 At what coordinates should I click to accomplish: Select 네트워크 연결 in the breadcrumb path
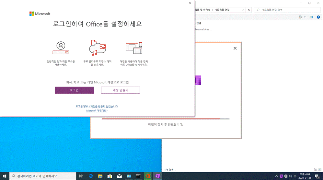(222, 10)
